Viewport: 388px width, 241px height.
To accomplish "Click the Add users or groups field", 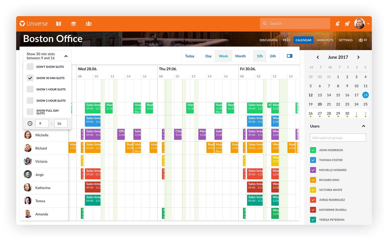I will click(x=338, y=138).
